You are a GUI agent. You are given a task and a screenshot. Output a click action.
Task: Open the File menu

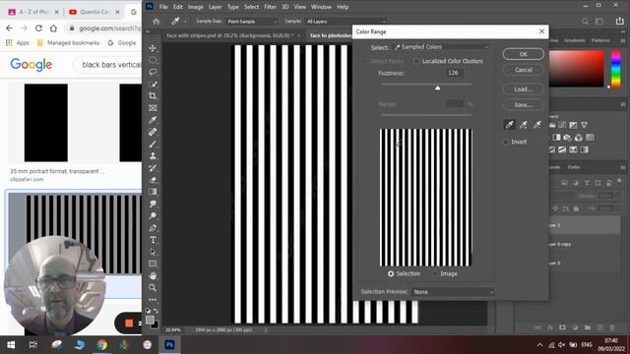163,7
